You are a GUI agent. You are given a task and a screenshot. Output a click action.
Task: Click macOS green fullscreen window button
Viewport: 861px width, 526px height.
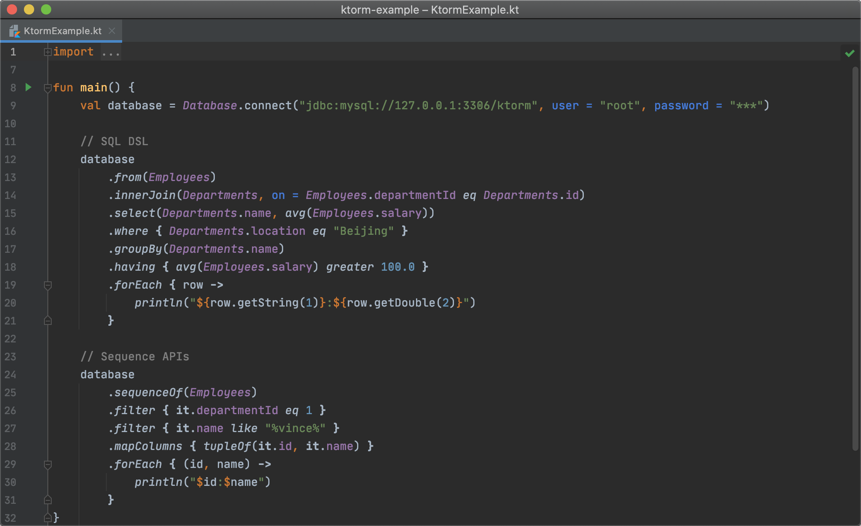(x=46, y=9)
